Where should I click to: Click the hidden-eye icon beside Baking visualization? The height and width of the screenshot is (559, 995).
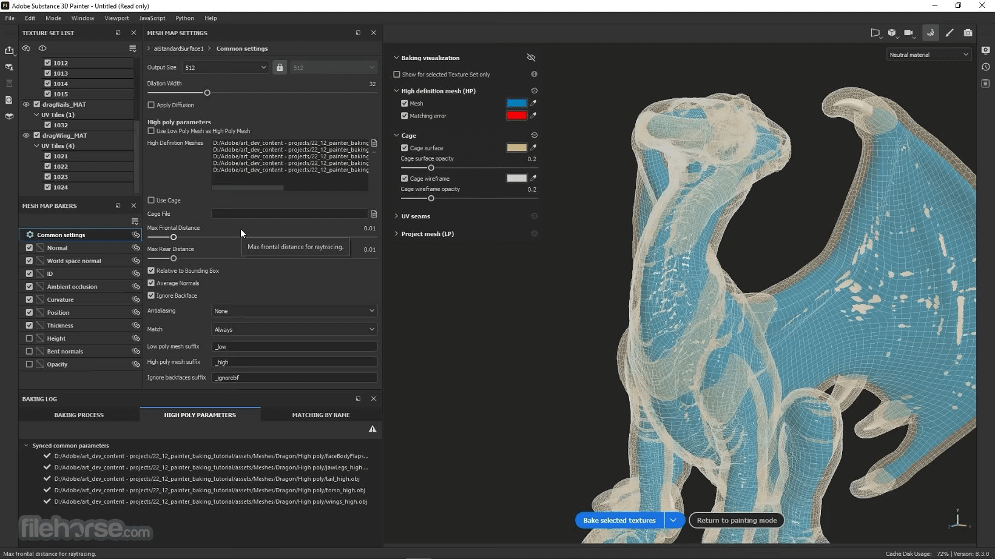531,58
